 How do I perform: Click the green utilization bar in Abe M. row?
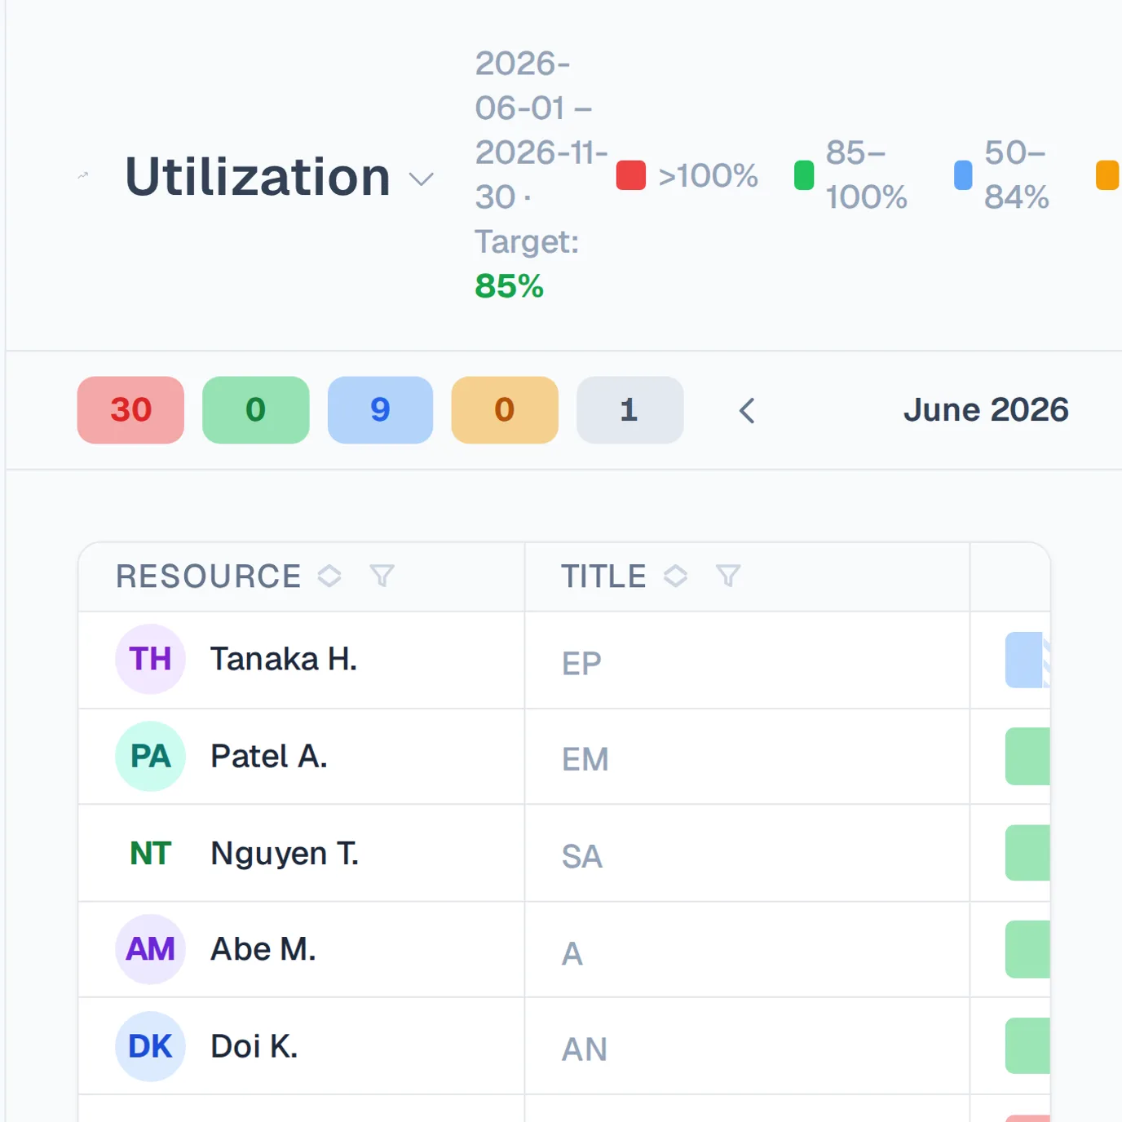point(1027,949)
